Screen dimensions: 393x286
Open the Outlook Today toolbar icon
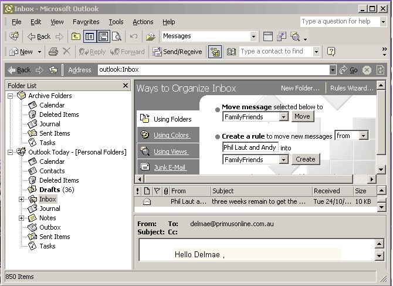[x=14, y=36]
